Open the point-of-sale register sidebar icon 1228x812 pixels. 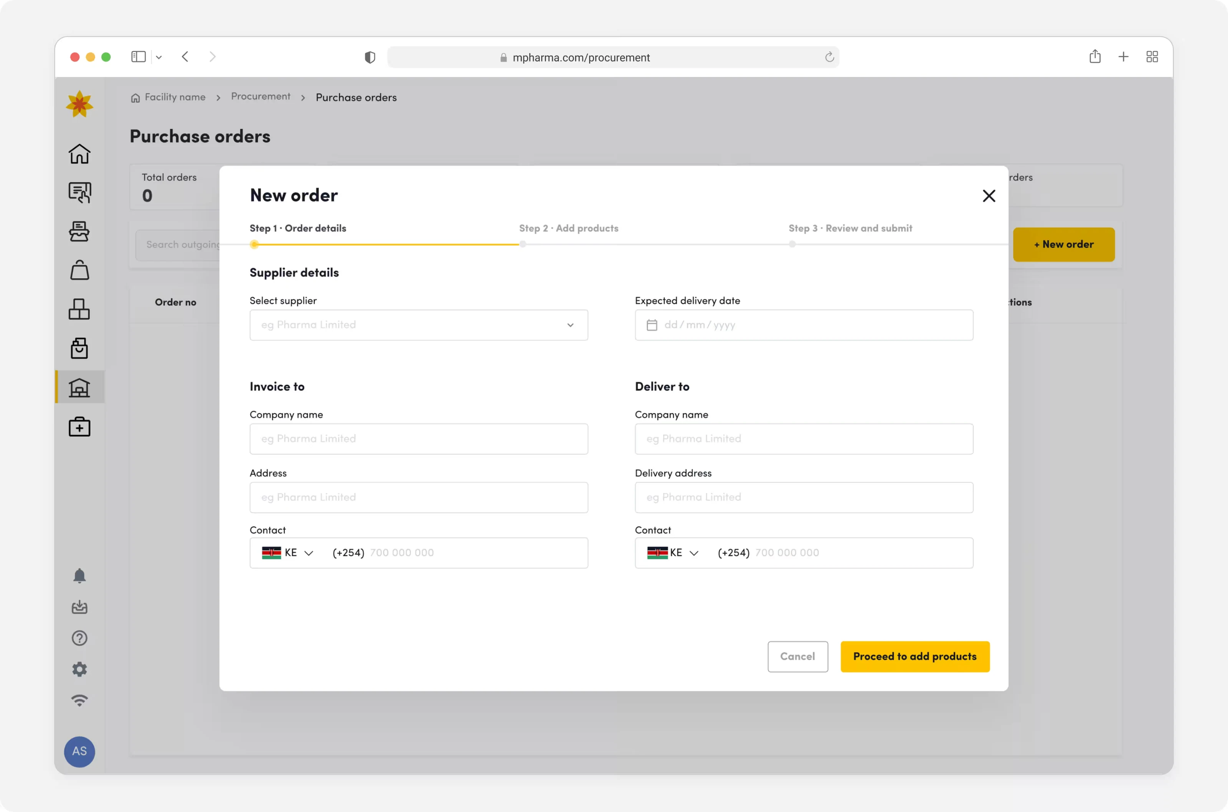click(79, 232)
